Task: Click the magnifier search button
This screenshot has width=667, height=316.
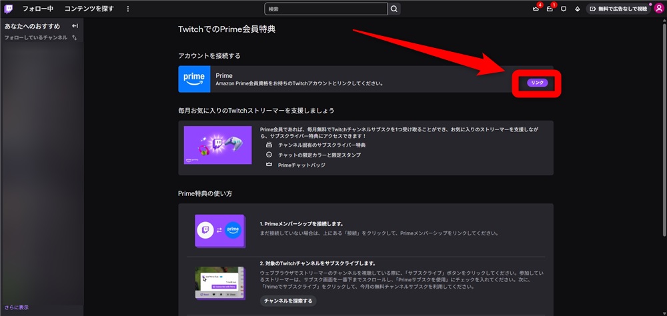Action: click(394, 9)
